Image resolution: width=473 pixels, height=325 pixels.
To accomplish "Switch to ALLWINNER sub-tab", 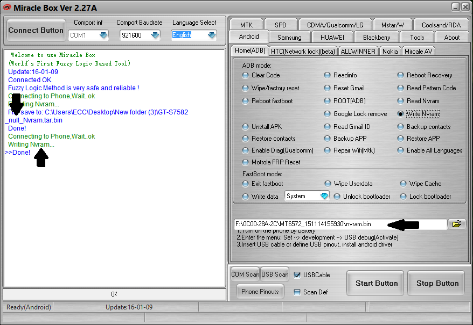I will pyautogui.click(x=358, y=51).
